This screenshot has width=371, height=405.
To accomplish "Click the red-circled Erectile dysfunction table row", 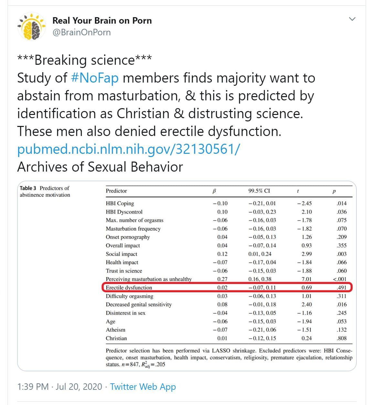I will click(226, 287).
